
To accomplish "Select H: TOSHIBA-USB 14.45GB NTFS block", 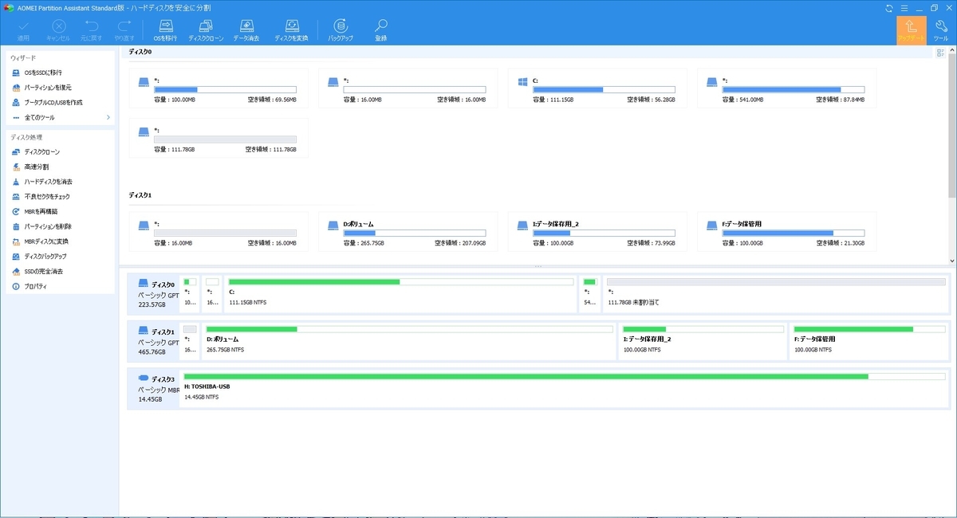I will (x=564, y=388).
